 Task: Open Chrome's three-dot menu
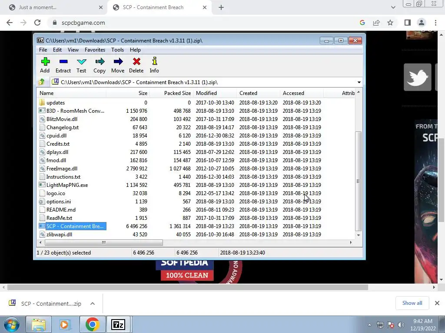point(435,23)
